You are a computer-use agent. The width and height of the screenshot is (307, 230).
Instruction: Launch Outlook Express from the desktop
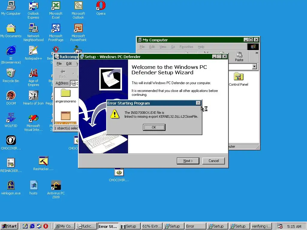tap(33, 10)
